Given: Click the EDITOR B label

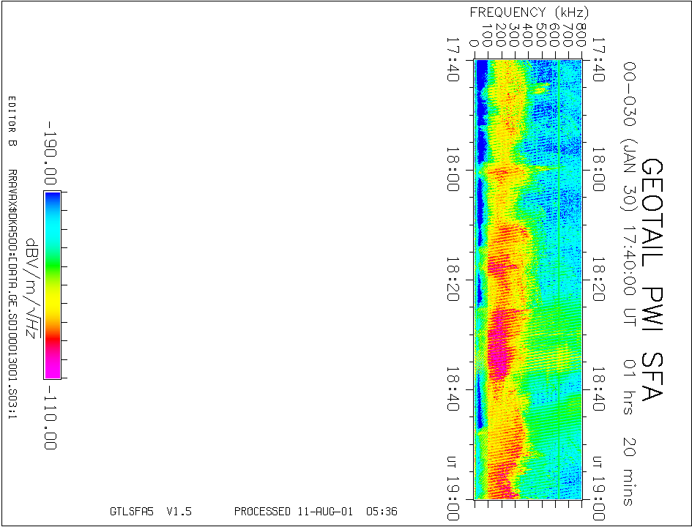Looking at the screenshot, I should coord(12,122).
